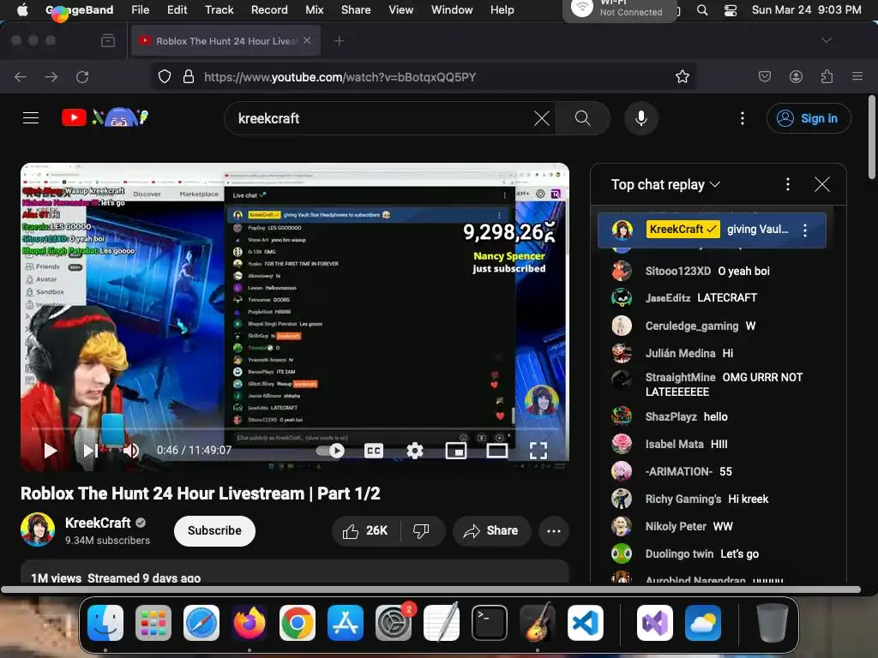Sign in to YouTube
Image resolution: width=878 pixels, height=658 pixels.
coord(809,118)
